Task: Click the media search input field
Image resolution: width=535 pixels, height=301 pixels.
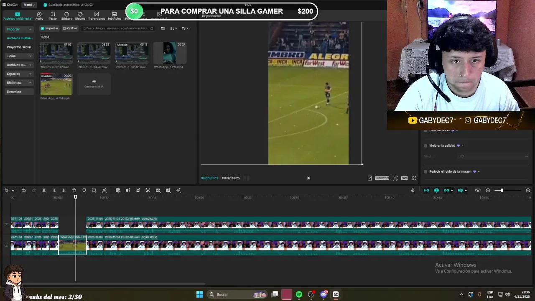Action: pos(118,28)
